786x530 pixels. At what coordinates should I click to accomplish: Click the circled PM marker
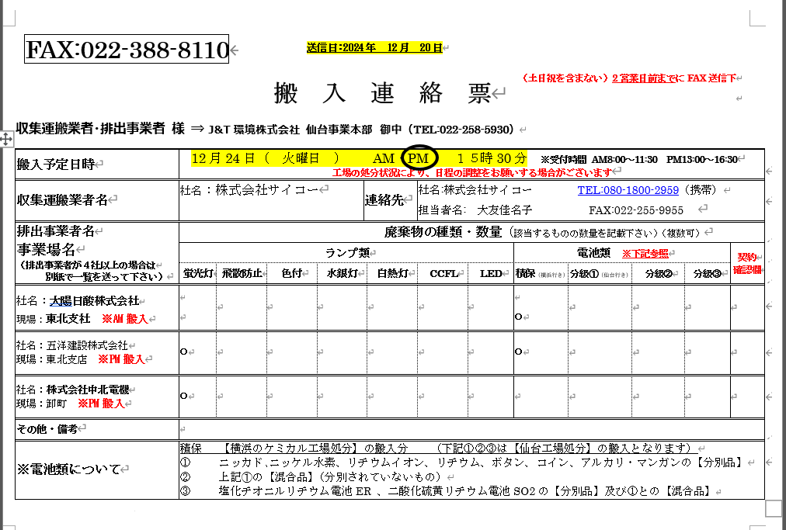(x=419, y=158)
